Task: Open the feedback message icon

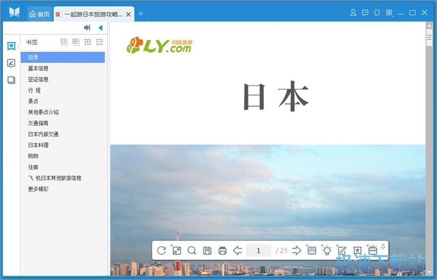Action: click(365, 13)
